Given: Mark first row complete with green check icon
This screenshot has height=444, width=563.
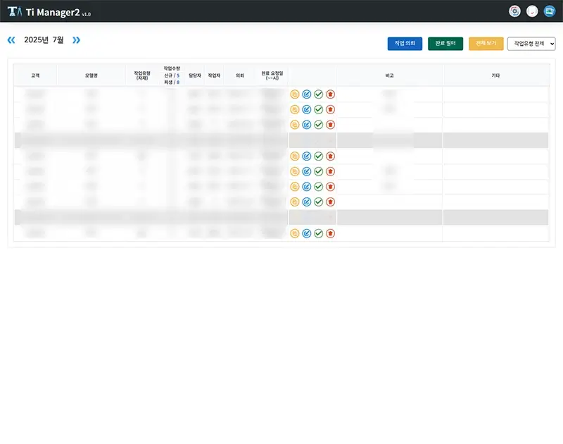Looking at the screenshot, I should tap(319, 94).
